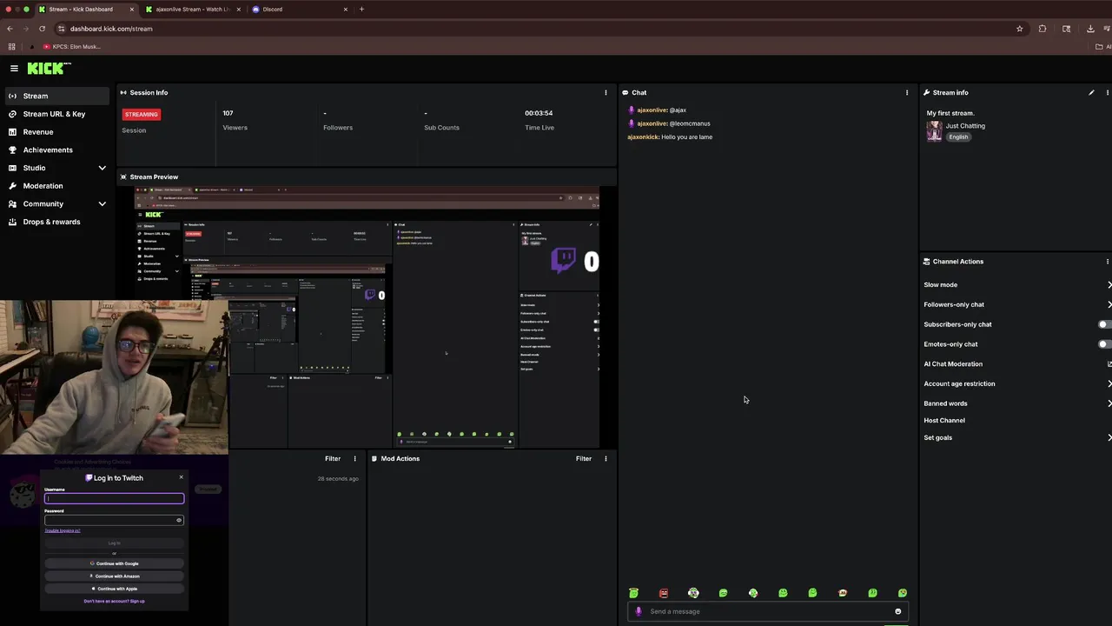This screenshot has width=1112, height=626.
Task: Click Continue with Amazon button
Action: (x=114, y=576)
